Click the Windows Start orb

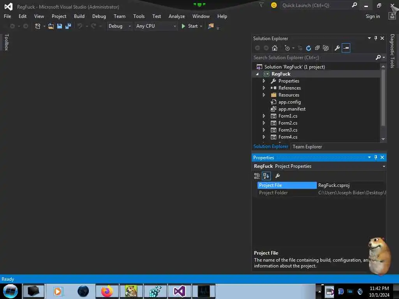pyautogui.click(x=11, y=291)
